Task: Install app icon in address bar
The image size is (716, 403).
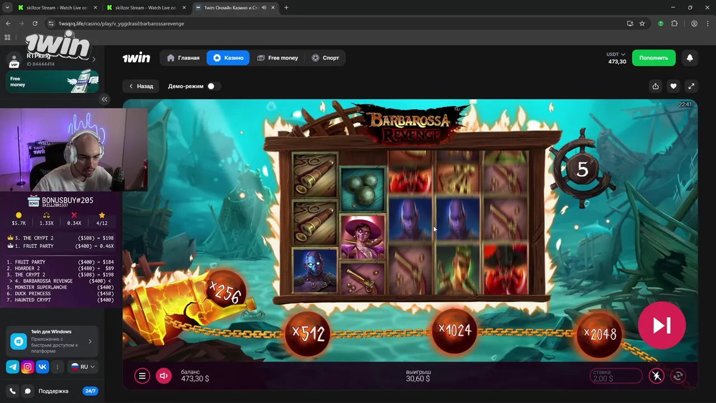Action: pyautogui.click(x=630, y=24)
